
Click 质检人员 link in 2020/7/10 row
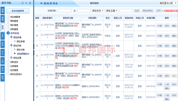118,56
